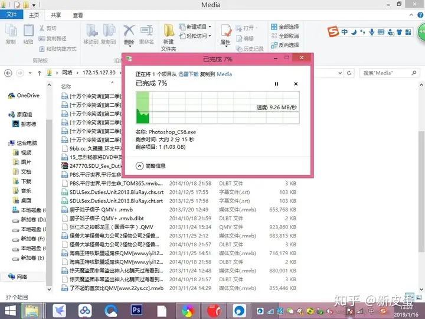Click the 复制到 icon
This screenshot has width=425, height=319.
pos(109,34)
